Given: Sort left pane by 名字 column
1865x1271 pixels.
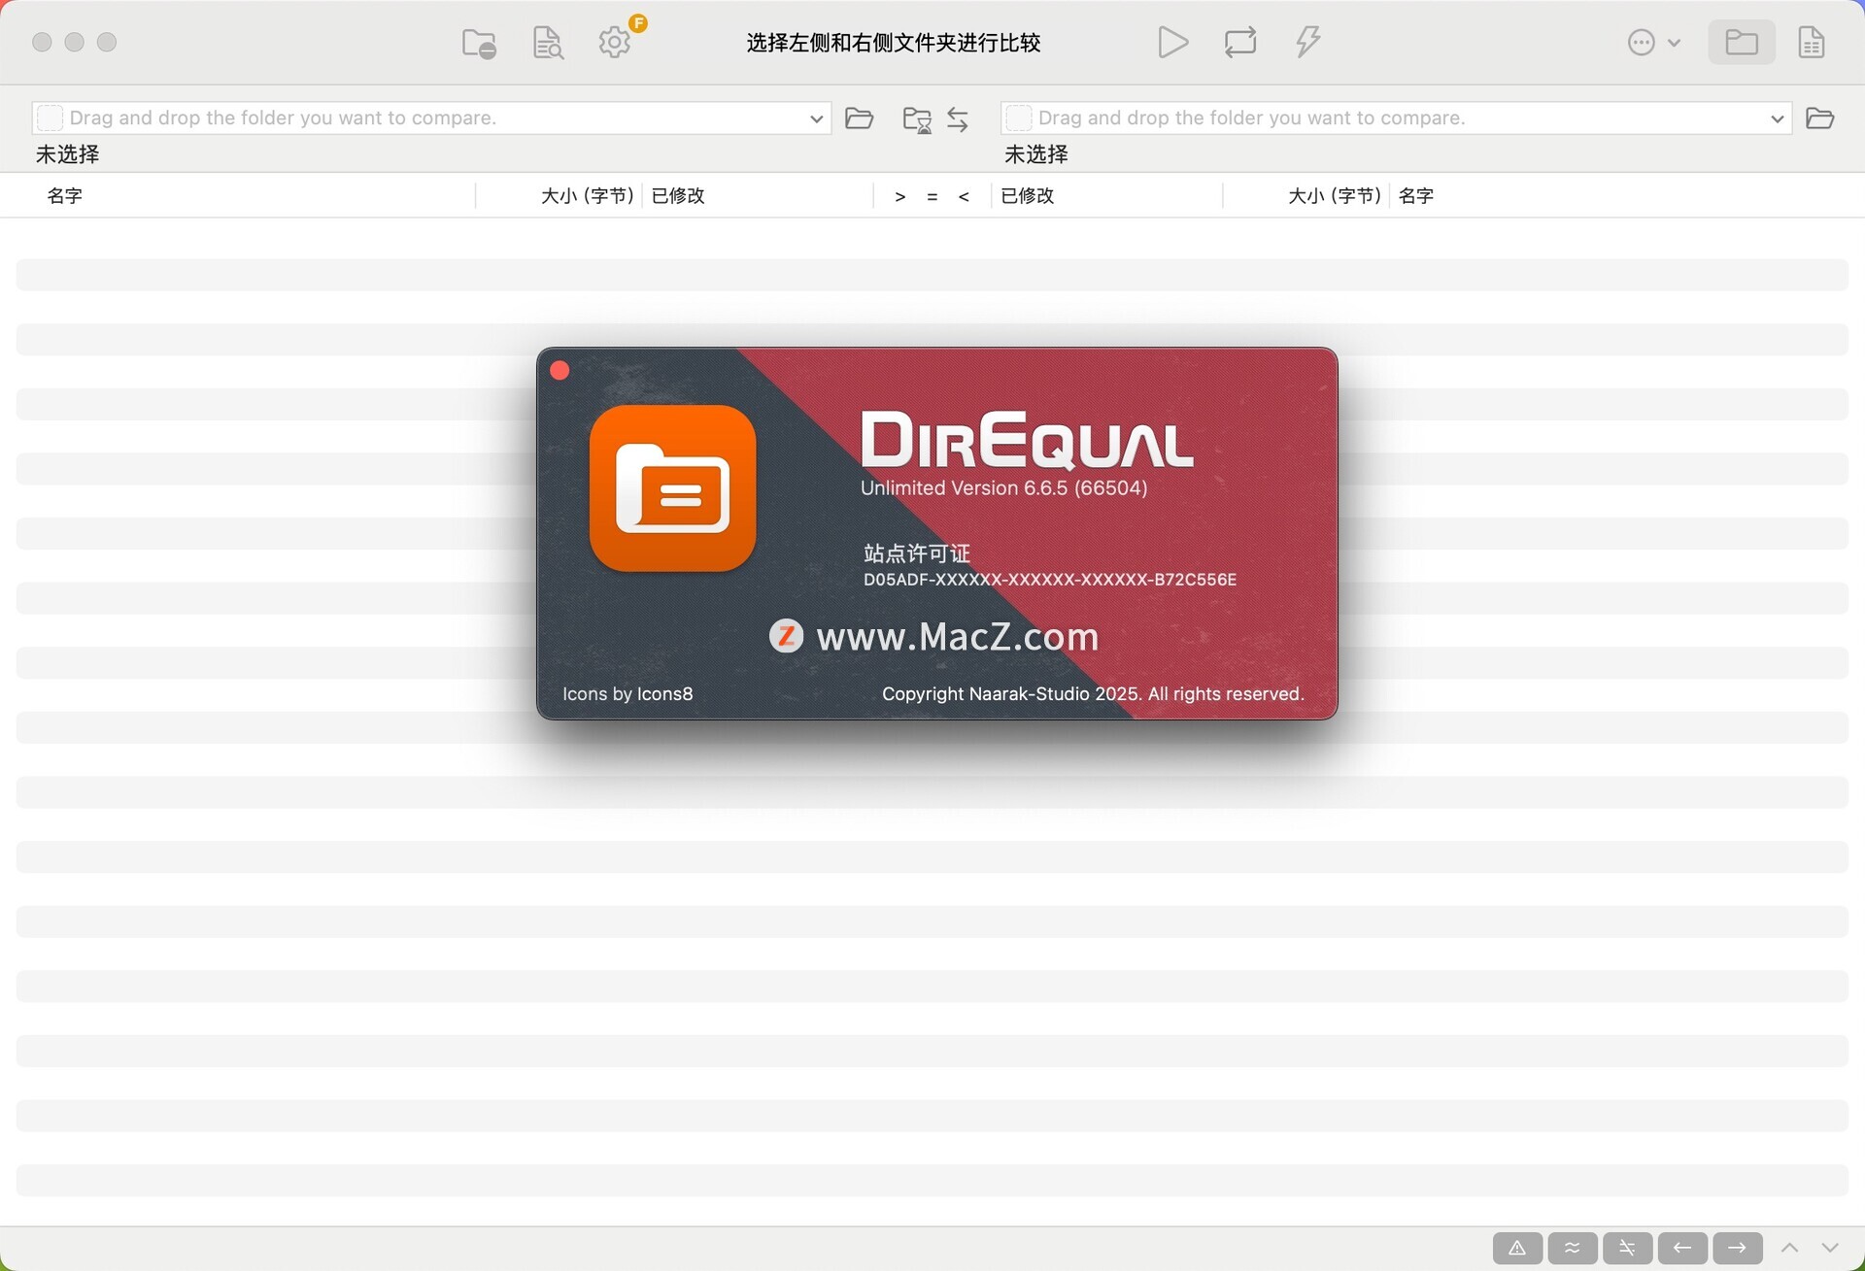Looking at the screenshot, I should click(x=64, y=195).
